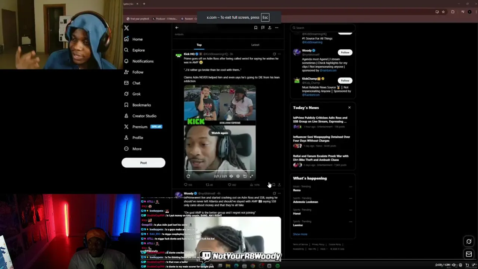Click the bookmark icon in the header
This screenshot has width=478, height=269.
(x=256, y=28)
